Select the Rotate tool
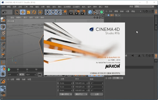 click(x=34, y=12)
